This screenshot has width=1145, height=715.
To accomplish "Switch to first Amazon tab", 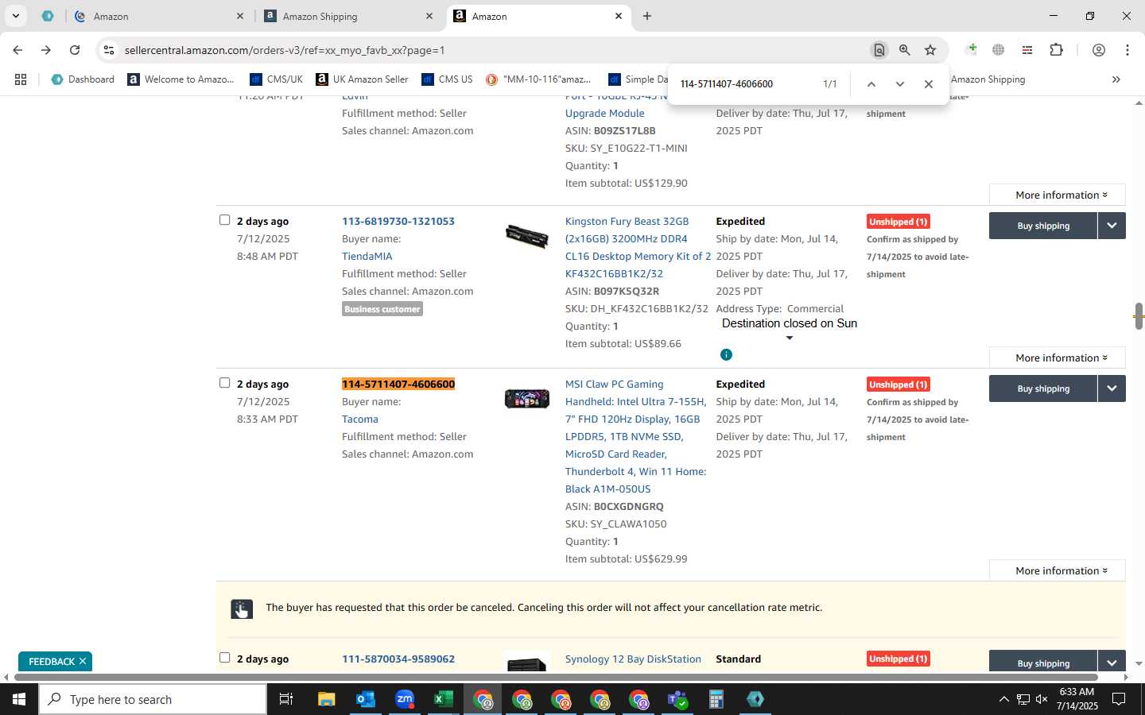I will click(157, 16).
